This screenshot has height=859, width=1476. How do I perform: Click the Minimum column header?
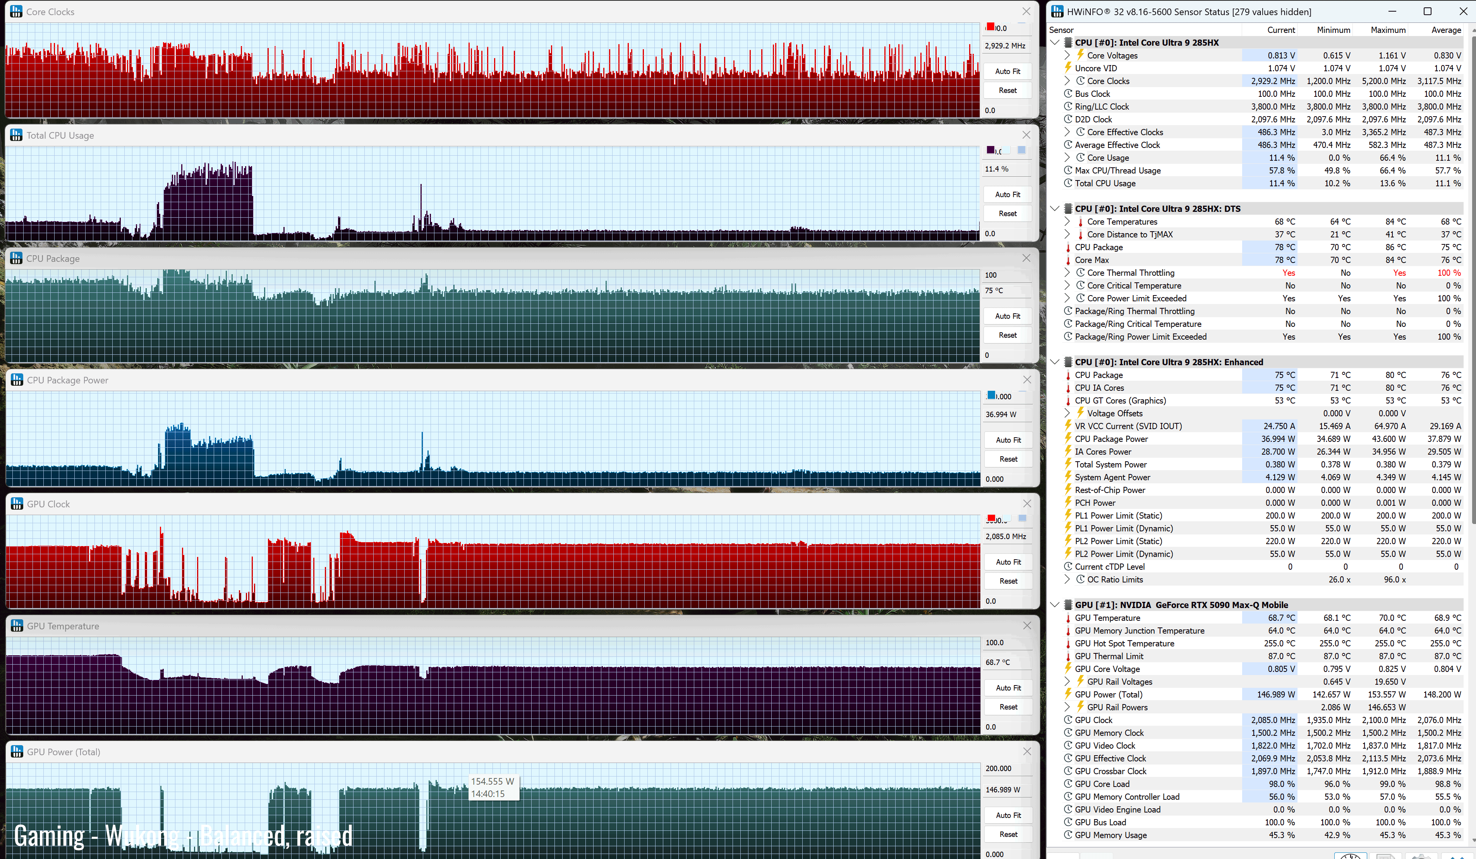tap(1325, 30)
